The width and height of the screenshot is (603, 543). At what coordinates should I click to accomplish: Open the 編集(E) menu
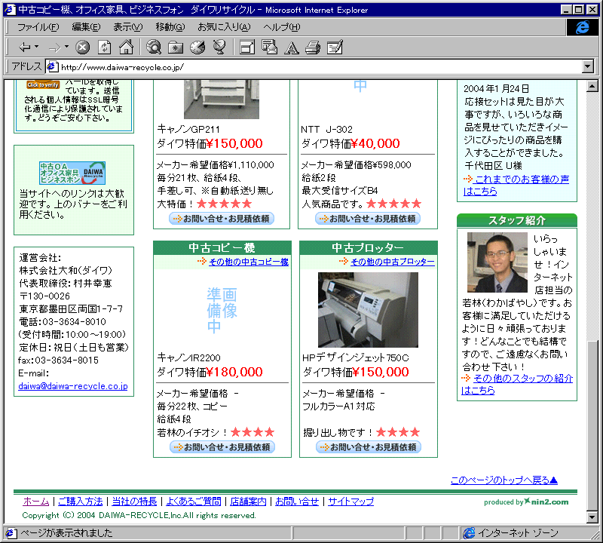(x=86, y=27)
